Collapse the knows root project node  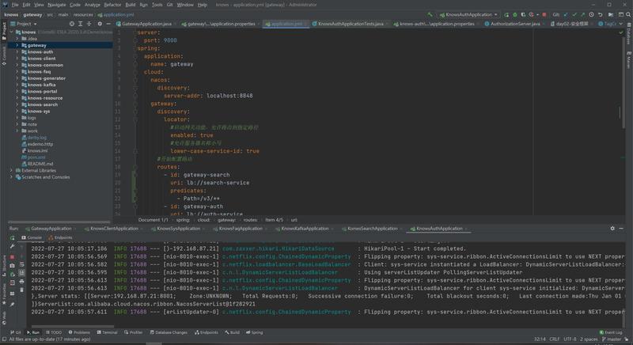pos(12,32)
